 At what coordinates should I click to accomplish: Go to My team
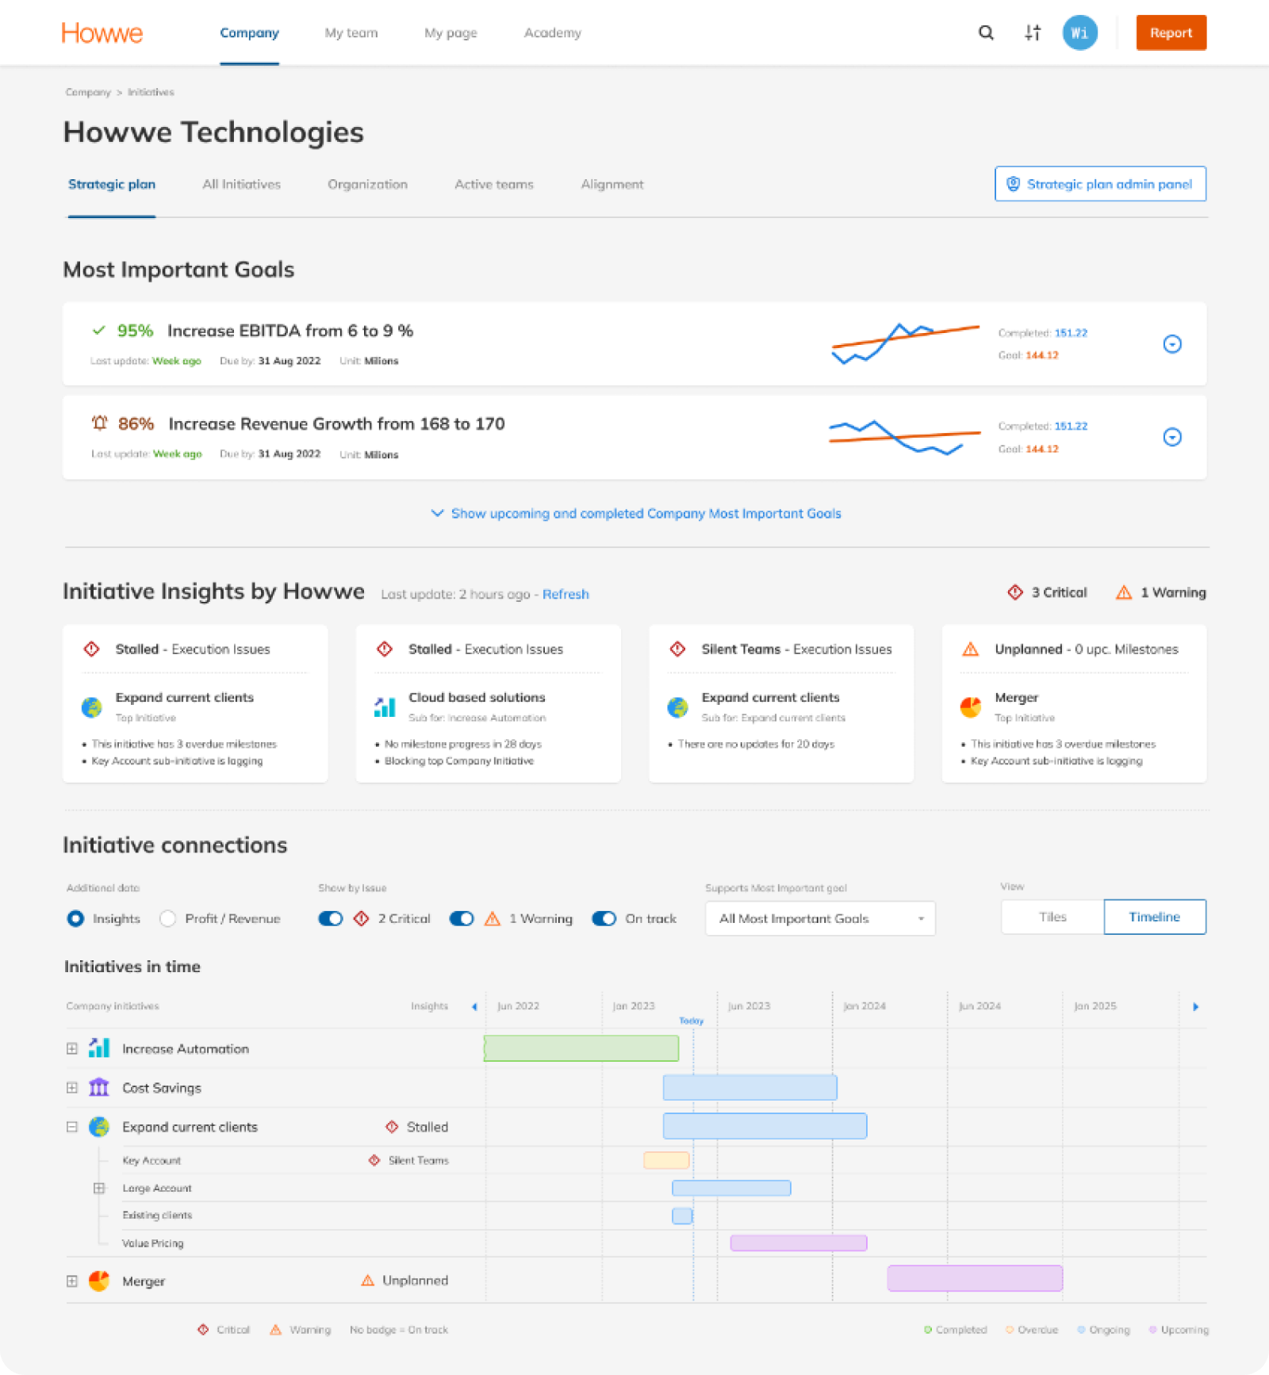[x=351, y=33]
